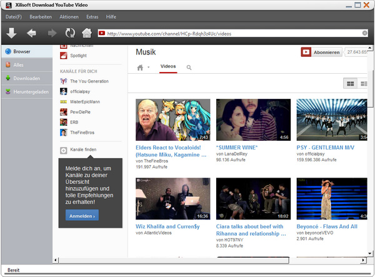Click Ciara talks about beef title
This screenshot has width=375, height=277.
pos(251,230)
